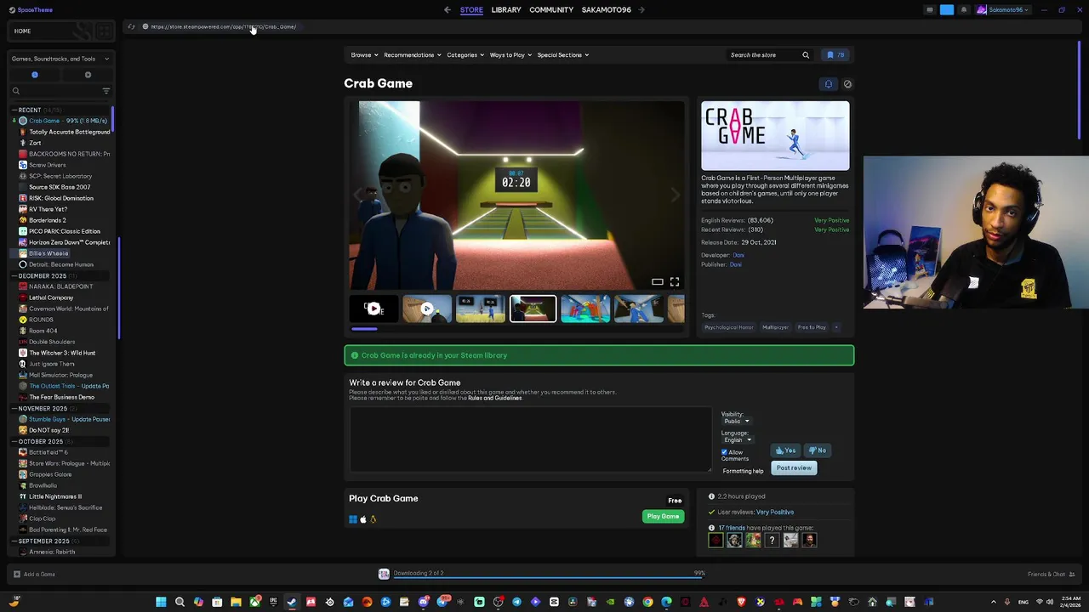This screenshot has height=612, width=1089.
Task: Open the 17 friends link
Action: tap(732, 528)
